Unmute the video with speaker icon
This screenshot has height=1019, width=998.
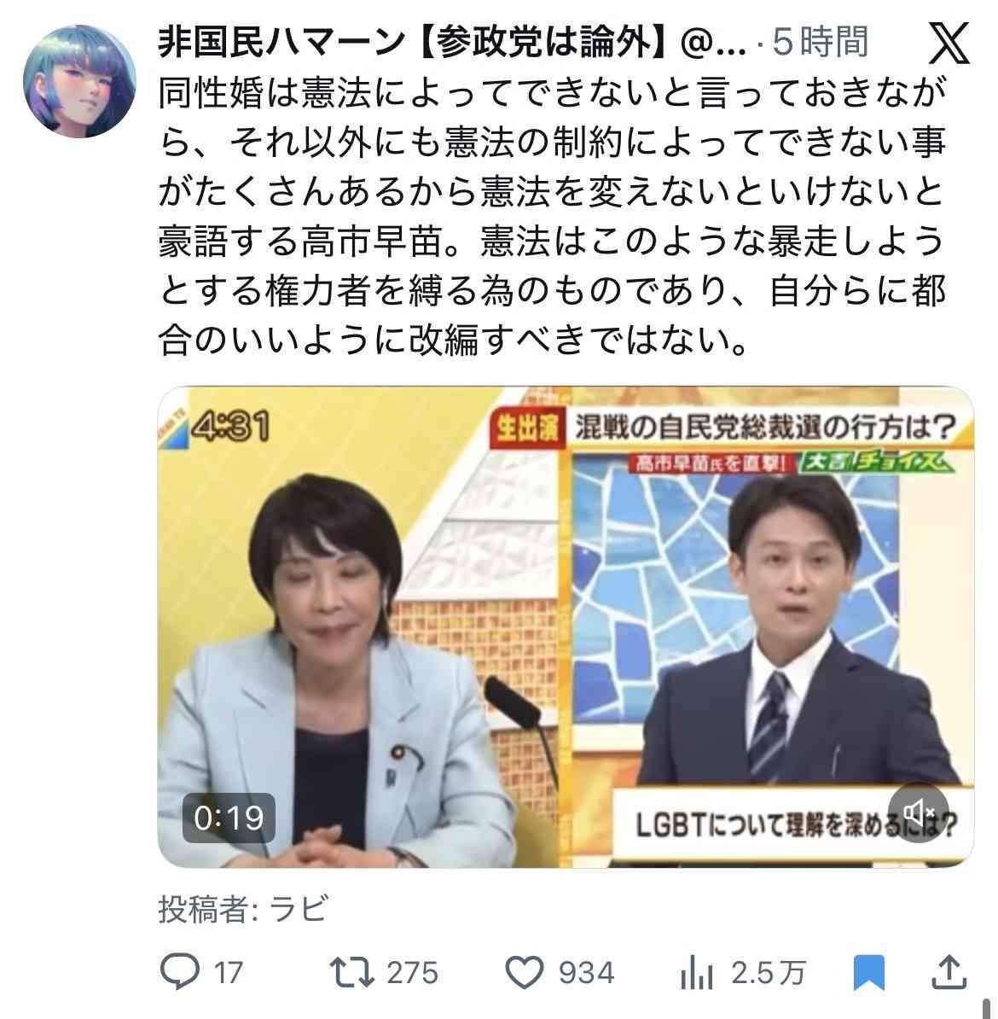[x=919, y=812]
